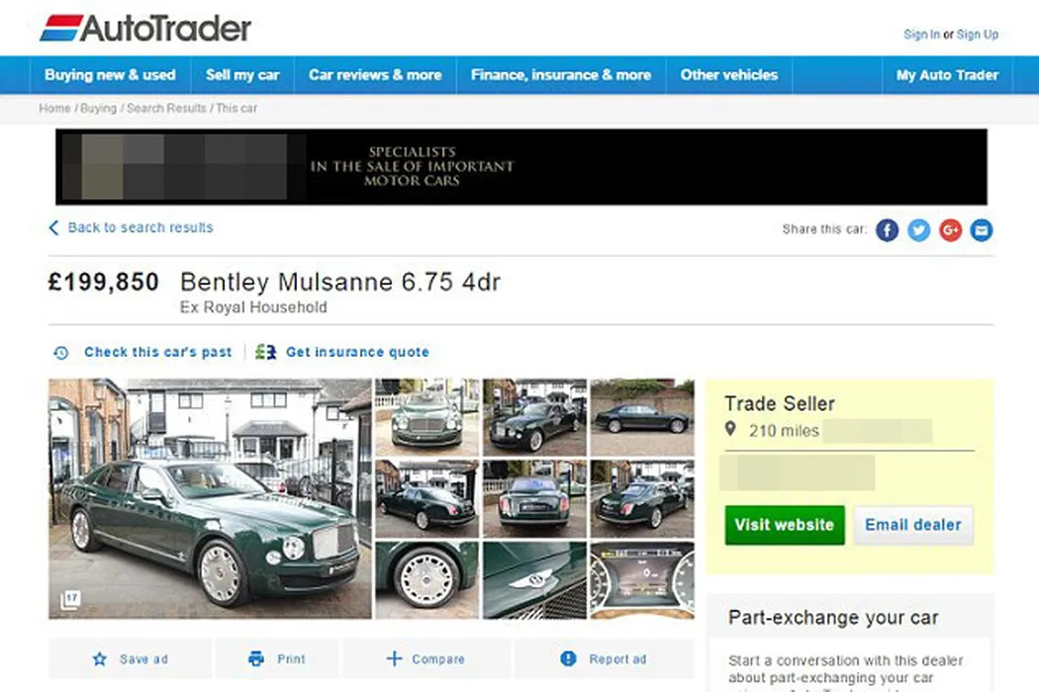Click the star icon to save ad
Screen dimensions: 1039x692
tap(99, 659)
